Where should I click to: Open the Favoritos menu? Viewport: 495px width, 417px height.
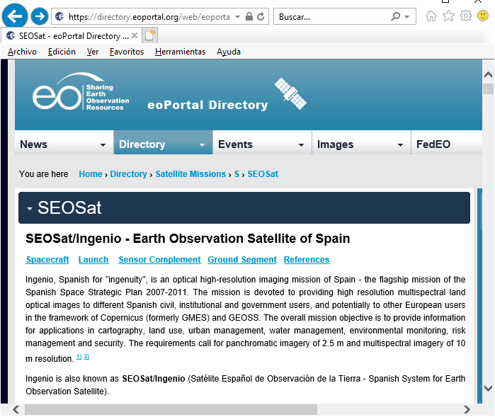[x=127, y=52]
